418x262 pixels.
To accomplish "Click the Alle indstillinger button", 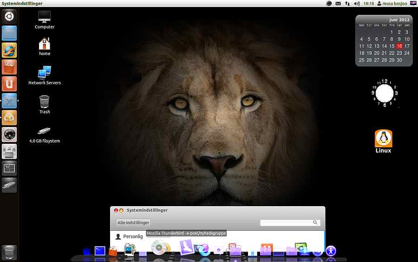I will click(133, 223).
